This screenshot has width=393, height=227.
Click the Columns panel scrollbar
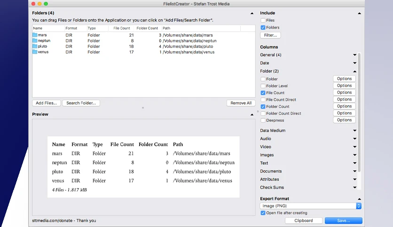(359, 113)
